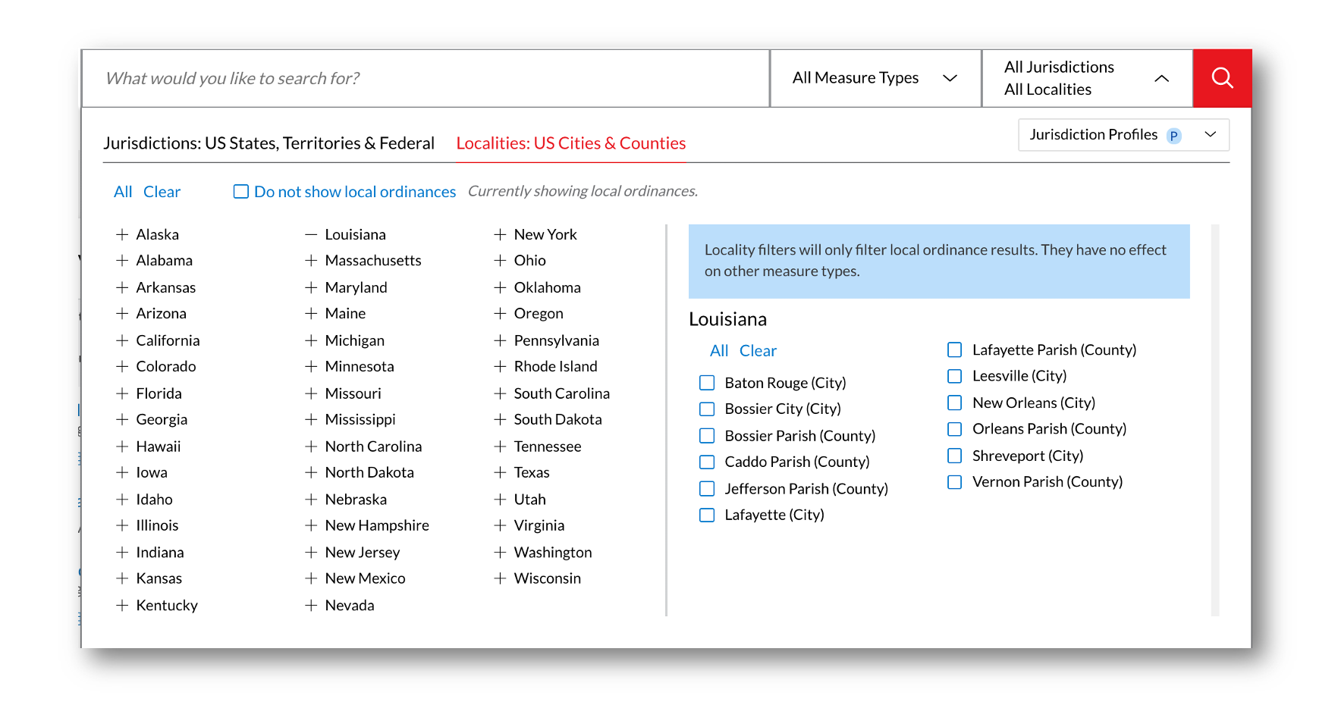Click All to select every Louisiana locality
This screenshot has height=705, width=1338.
[718, 350]
